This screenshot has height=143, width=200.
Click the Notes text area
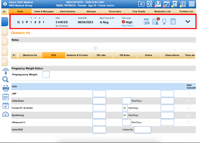click(x=104, y=46)
